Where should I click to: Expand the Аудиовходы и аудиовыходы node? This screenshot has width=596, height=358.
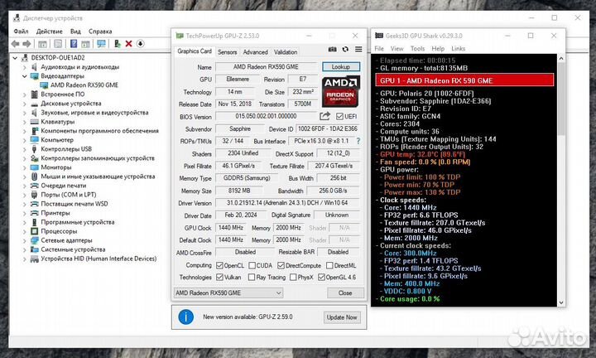[x=25, y=67]
